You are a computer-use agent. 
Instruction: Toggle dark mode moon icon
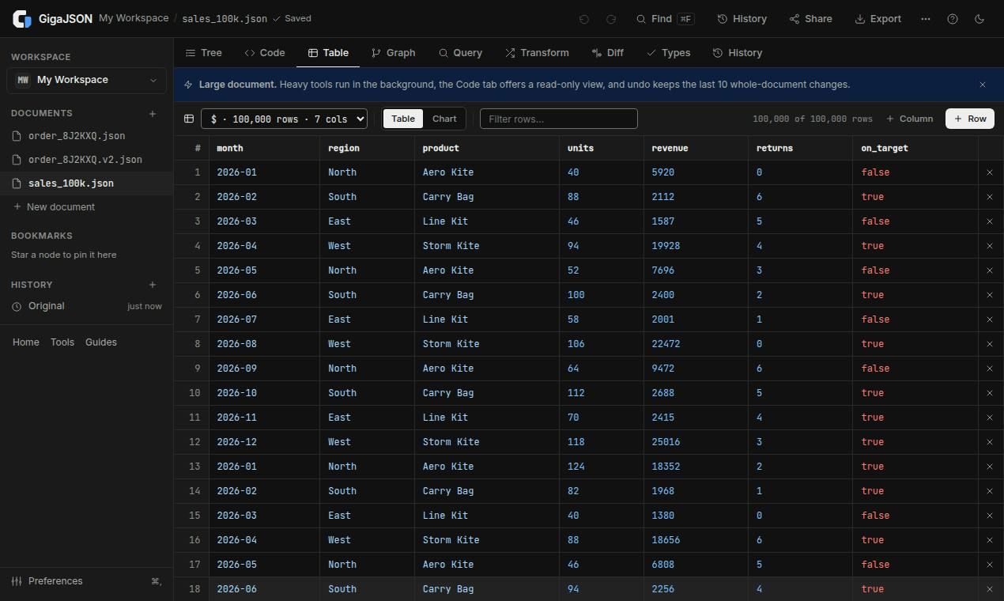click(979, 19)
